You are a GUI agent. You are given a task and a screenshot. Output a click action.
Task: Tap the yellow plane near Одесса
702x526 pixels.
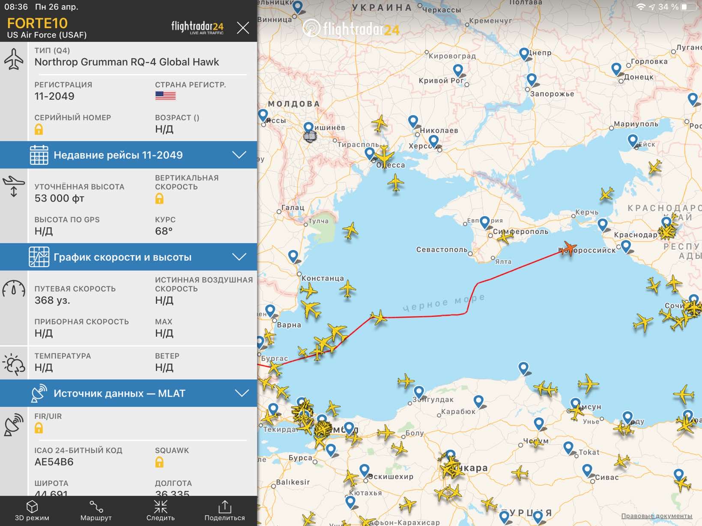(384, 155)
